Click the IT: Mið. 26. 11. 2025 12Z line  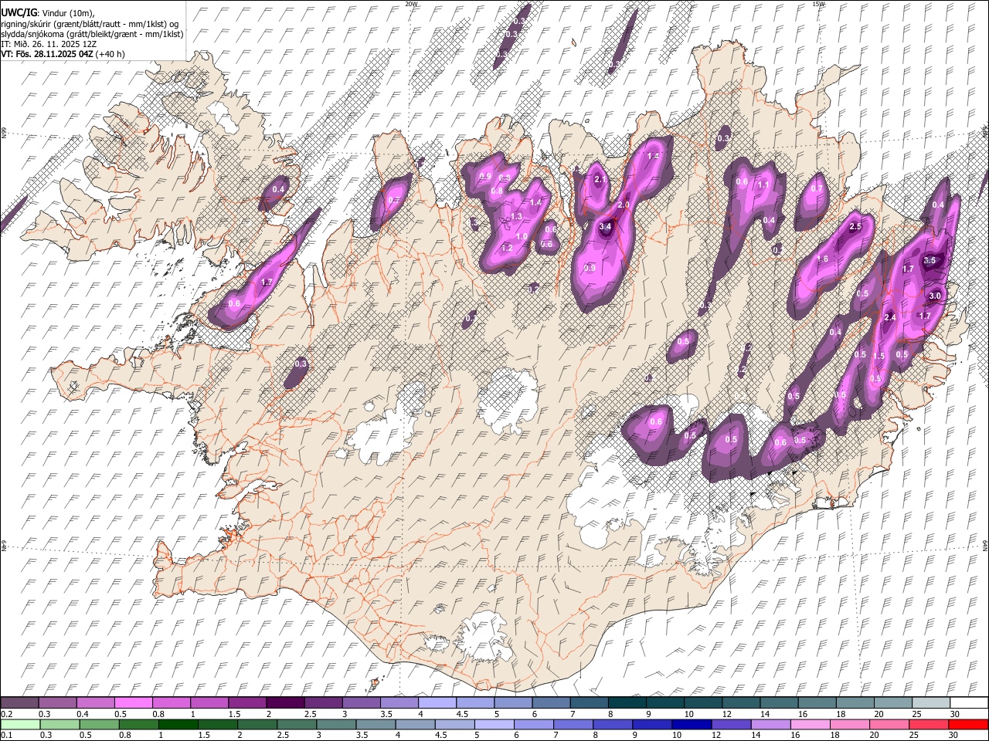[49, 44]
